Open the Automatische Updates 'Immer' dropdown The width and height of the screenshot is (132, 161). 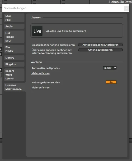pos(110,68)
